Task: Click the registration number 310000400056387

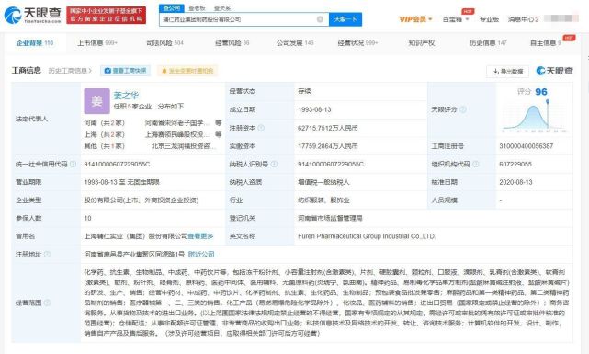Action: [x=526, y=146]
